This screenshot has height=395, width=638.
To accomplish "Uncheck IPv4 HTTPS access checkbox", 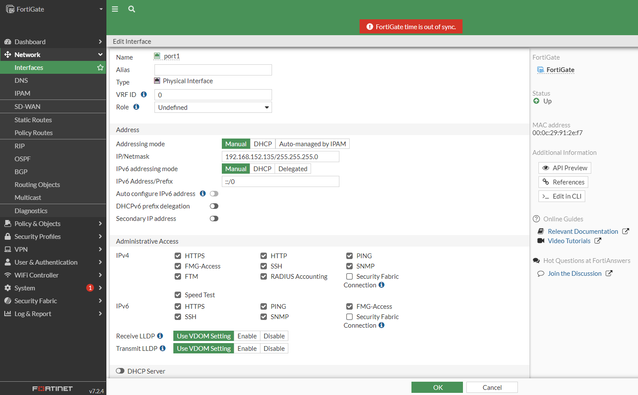I will coord(178,256).
